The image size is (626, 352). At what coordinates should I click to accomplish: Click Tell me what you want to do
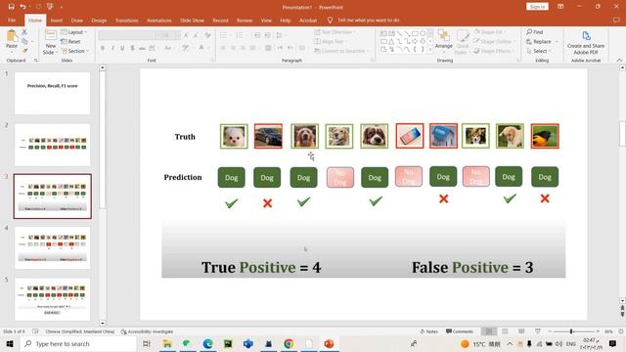pos(368,20)
